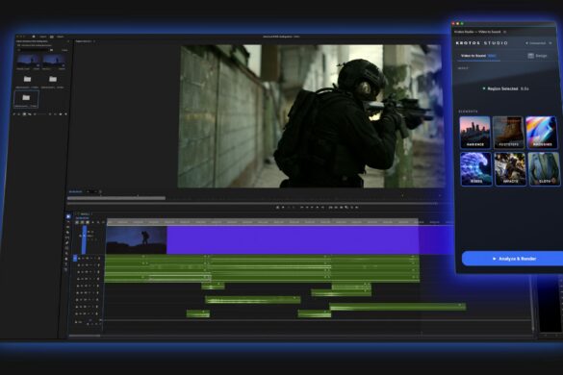Screen dimensions: 563x375
Task: Open the selected highlighted bin in project panel
Action: 26,99
